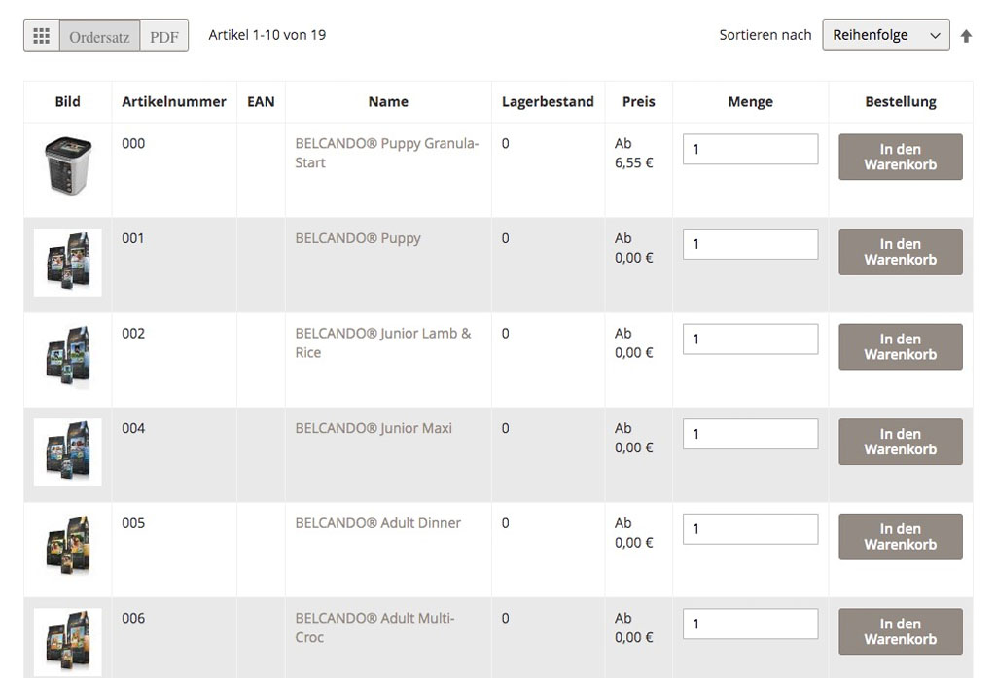
Task: Add BELCANDO Adult Multi-Croc to cart
Action: (900, 631)
